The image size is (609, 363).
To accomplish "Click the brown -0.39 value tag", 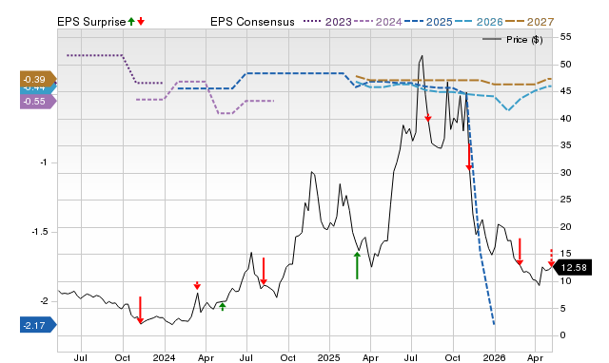I will (38, 80).
